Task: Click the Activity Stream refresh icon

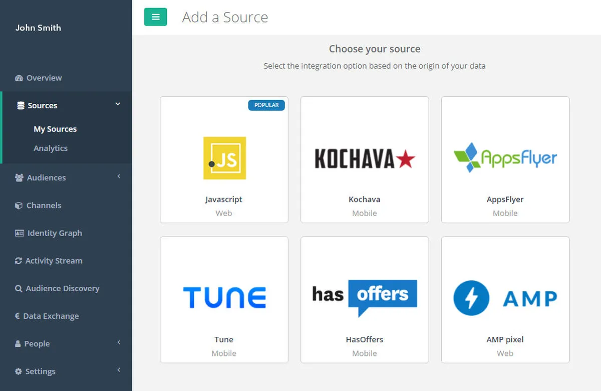Action: tap(19, 261)
